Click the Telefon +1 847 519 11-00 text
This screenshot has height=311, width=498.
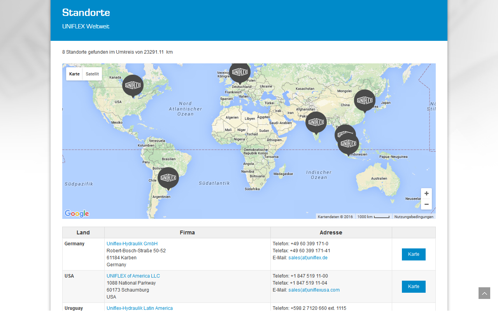[300, 276]
